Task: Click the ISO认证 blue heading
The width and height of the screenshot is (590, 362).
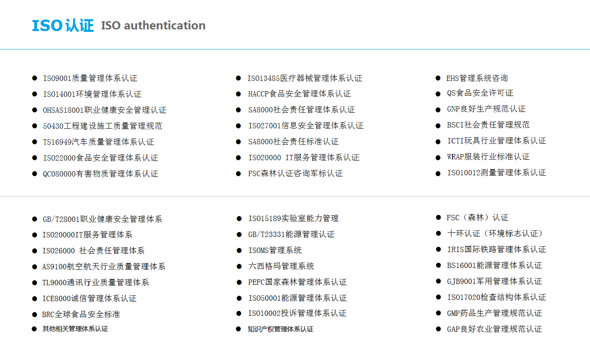Action: click(x=63, y=25)
